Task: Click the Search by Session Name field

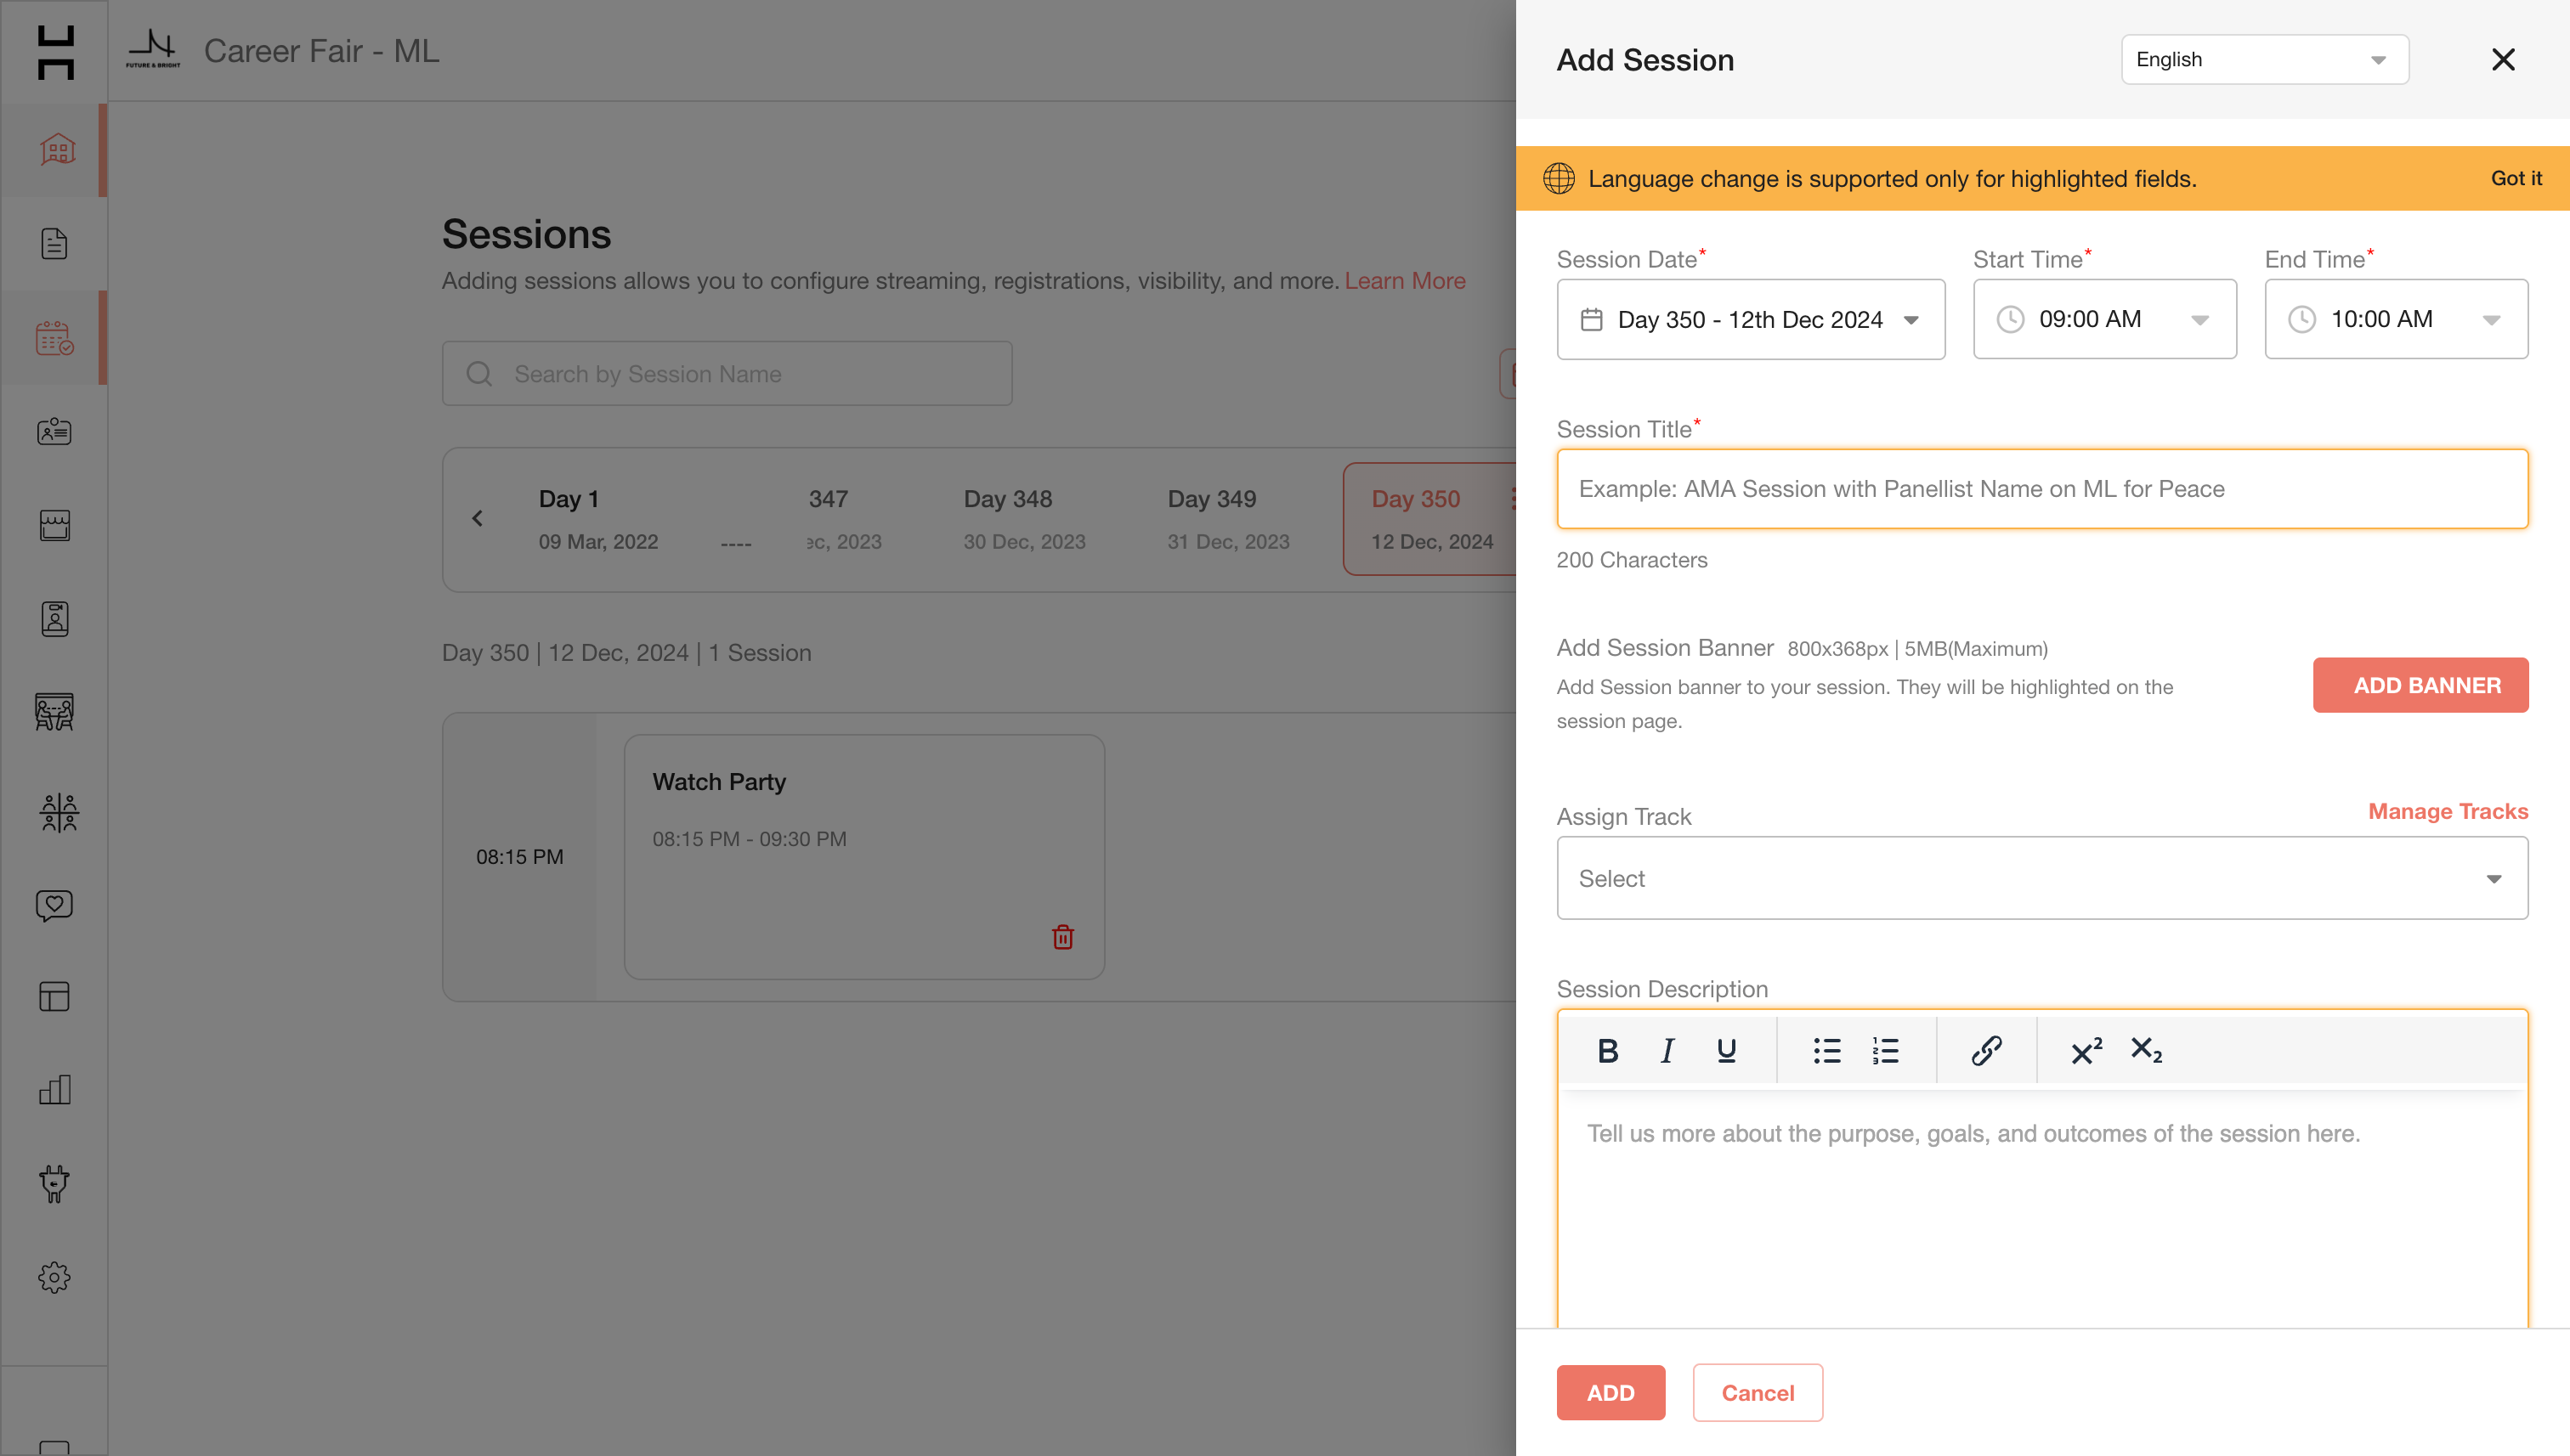Action: coord(727,374)
